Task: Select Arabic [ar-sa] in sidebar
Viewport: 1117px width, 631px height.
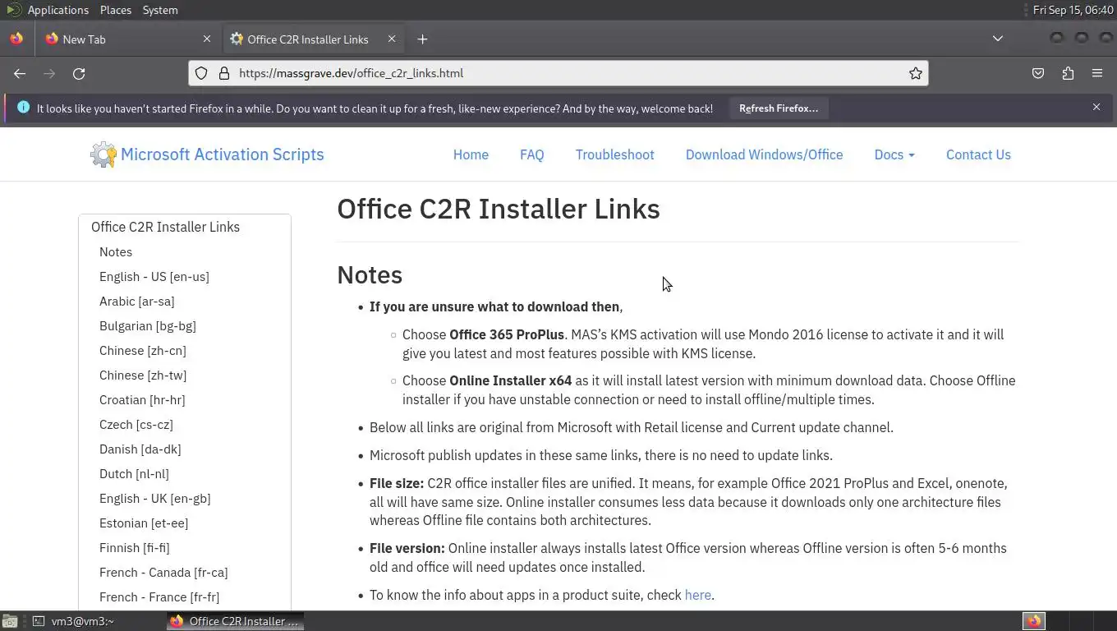Action: 136,301
